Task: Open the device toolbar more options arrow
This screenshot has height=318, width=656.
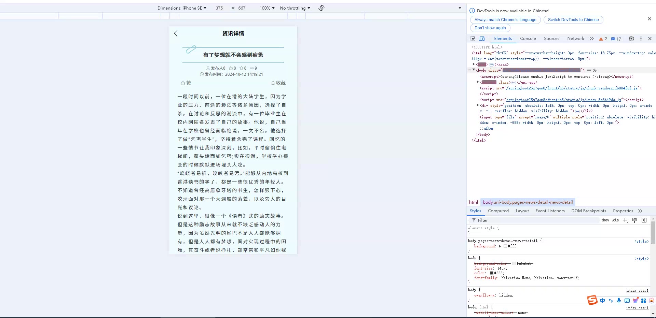Action: [460, 8]
